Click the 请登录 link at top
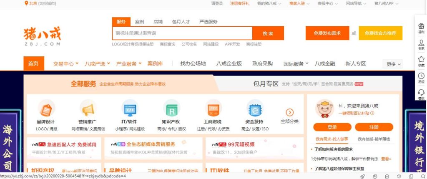Viewport: 427px width, 179px height. (217, 3)
